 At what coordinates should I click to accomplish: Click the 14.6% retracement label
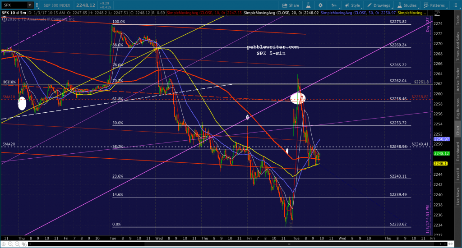(x=118, y=195)
